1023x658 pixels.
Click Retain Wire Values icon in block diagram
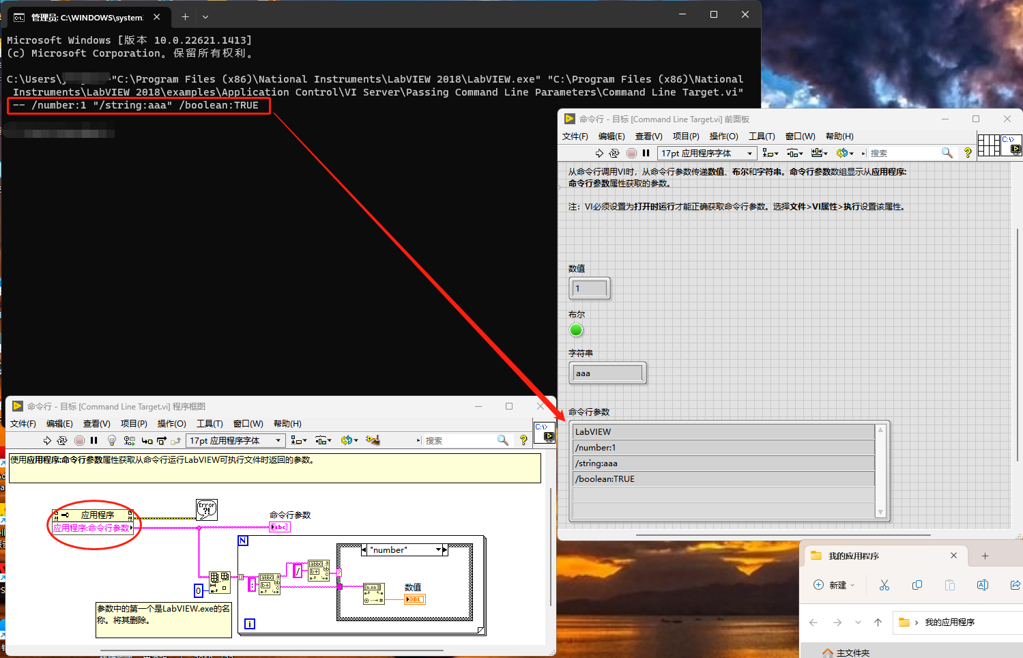pyautogui.click(x=129, y=441)
